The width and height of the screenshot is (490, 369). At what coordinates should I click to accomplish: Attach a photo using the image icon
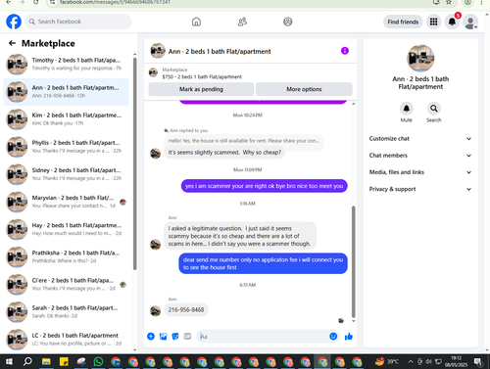(x=163, y=337)
